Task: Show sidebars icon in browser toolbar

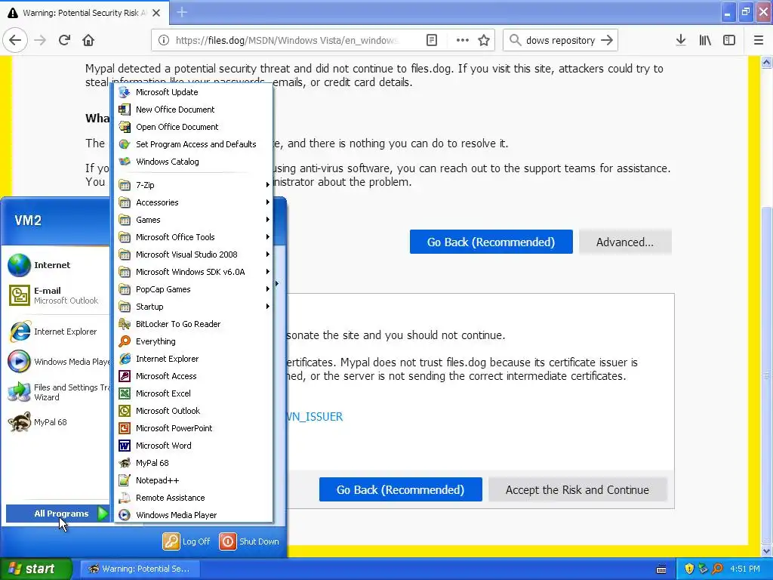Action: pyautogui.click(x=729, y=40)
